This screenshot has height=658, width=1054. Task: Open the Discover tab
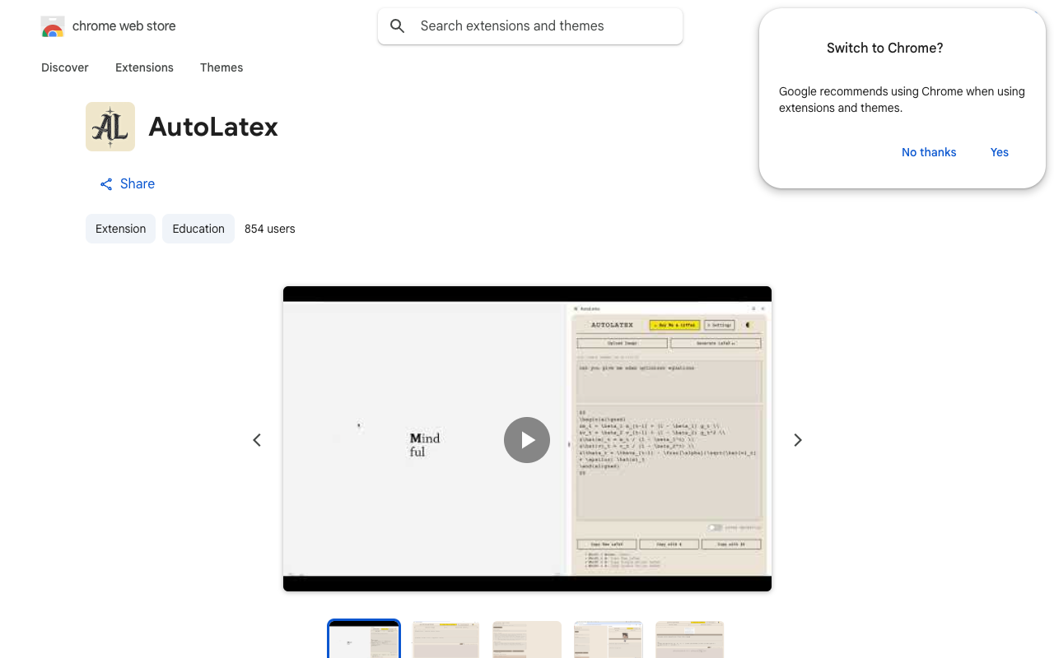[65, 67]
